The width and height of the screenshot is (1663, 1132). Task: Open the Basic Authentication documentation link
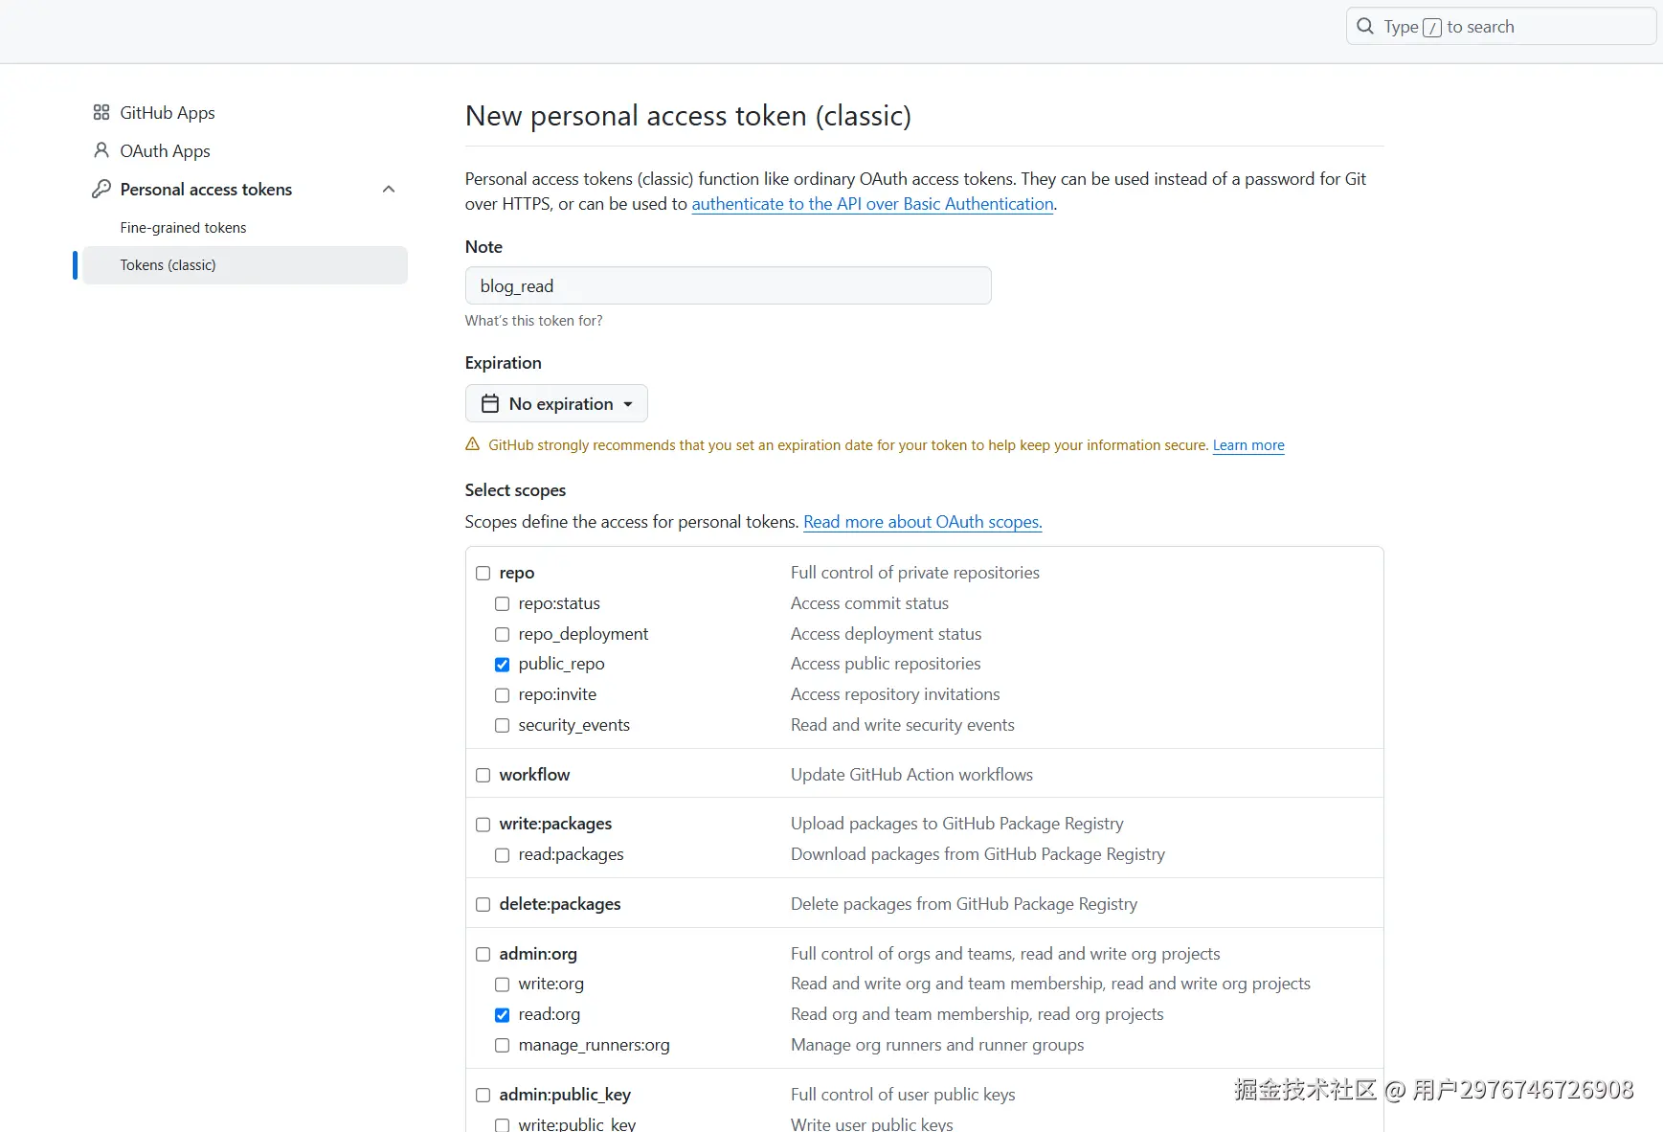pos(871,204)
